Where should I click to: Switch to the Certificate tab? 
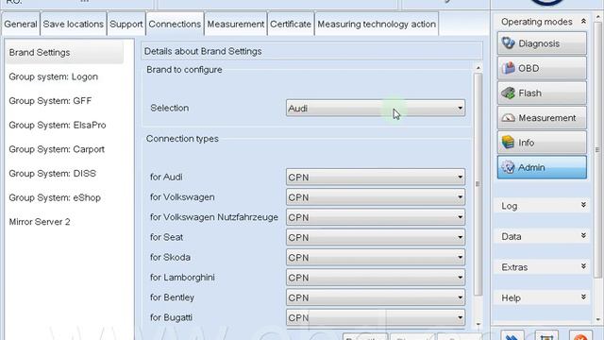(x=291, y=24)
